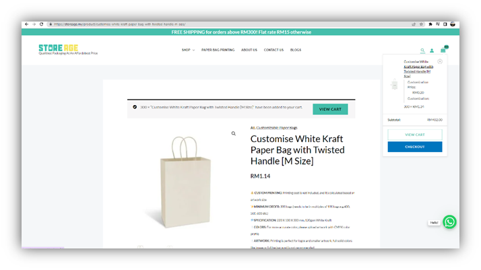The height and width of the screenshot is (270, 481).
Task: Open the product link in mini cart
Action: 418,69
